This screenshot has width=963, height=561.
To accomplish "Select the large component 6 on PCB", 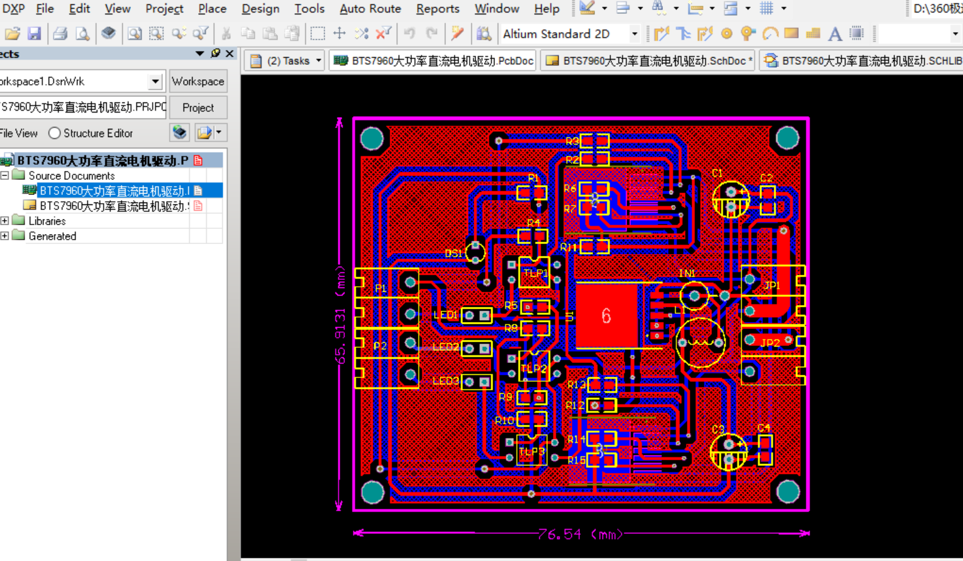I will click(606, 315).
